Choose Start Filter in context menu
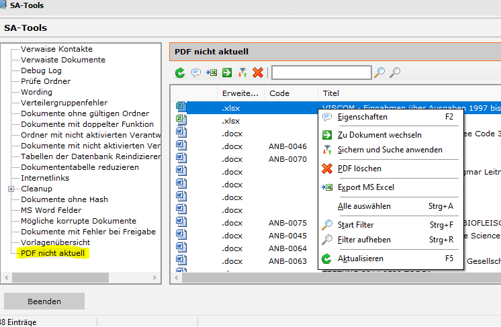Screen dimensions: 501x327 point(390,225)
